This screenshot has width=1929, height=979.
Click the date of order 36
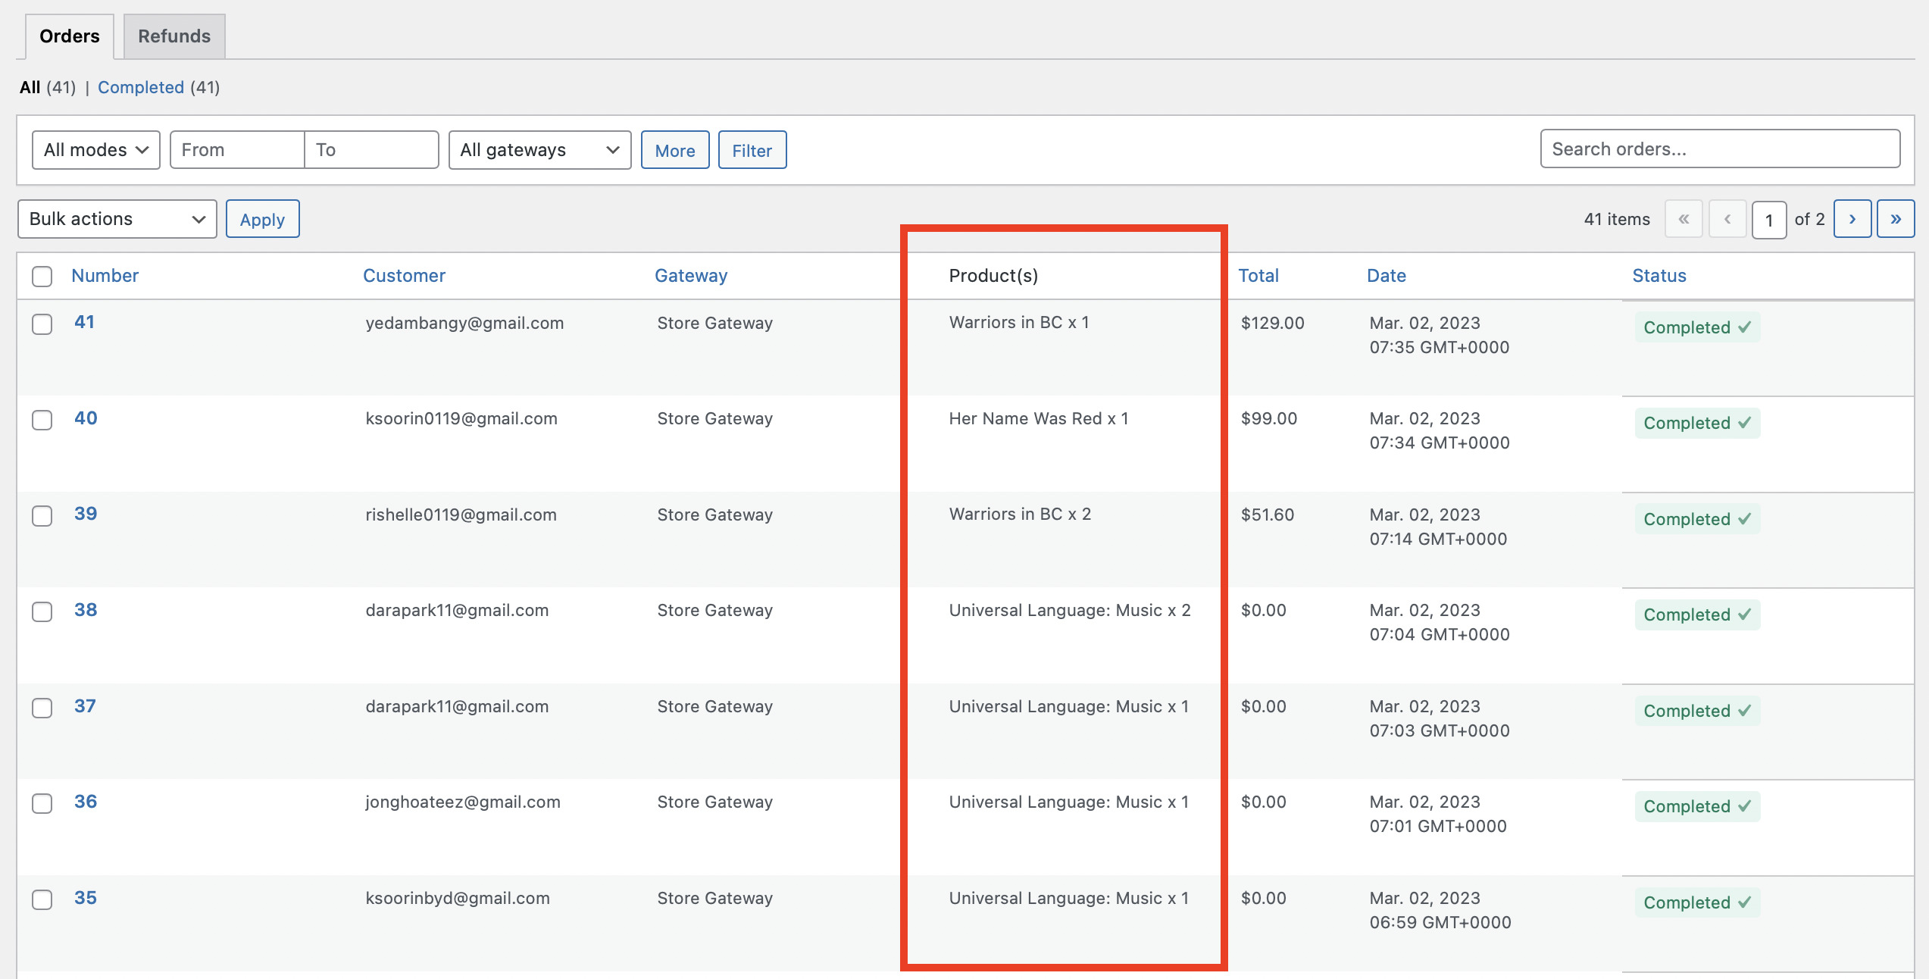point(1438,814)
